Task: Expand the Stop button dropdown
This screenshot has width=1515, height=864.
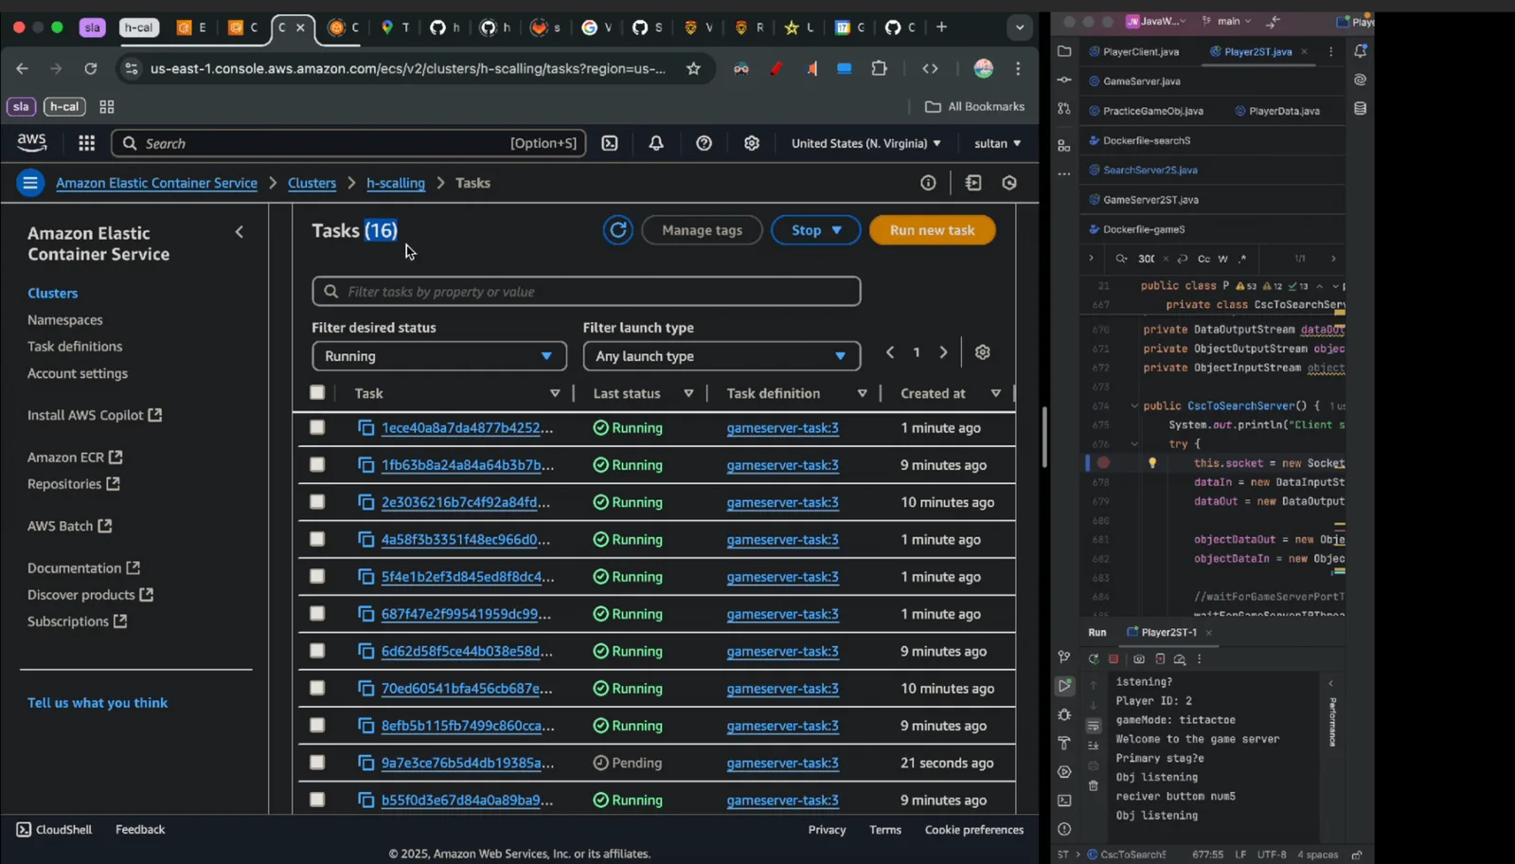Action: tap(815, 230)
